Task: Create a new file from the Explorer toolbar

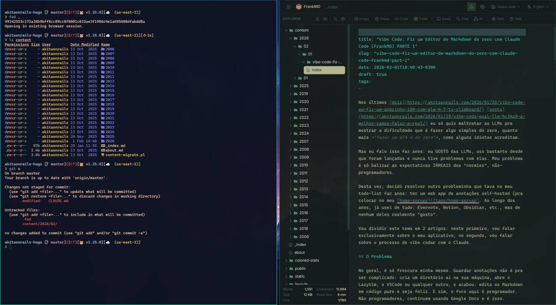Action: [317, 18]
